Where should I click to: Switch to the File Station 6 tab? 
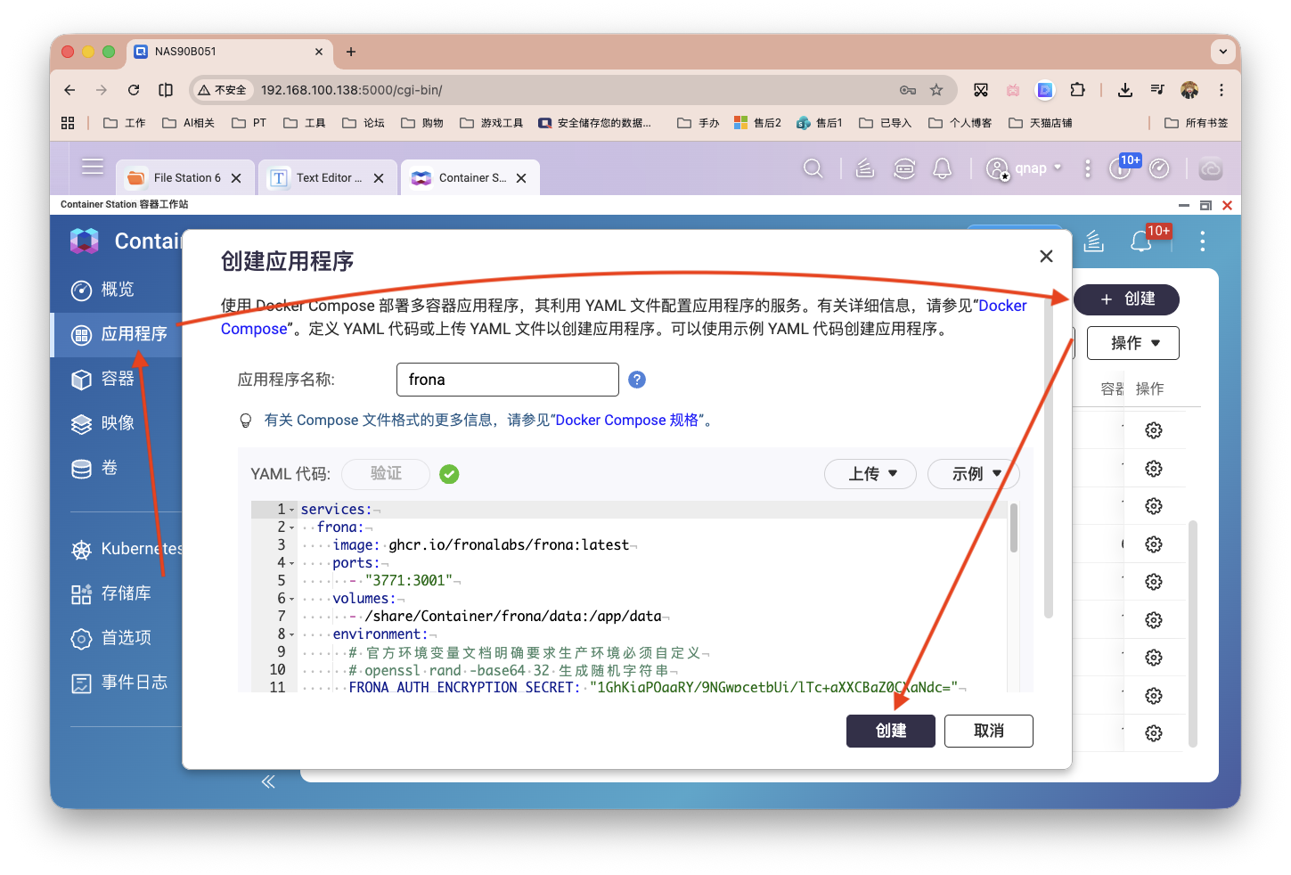184,177
